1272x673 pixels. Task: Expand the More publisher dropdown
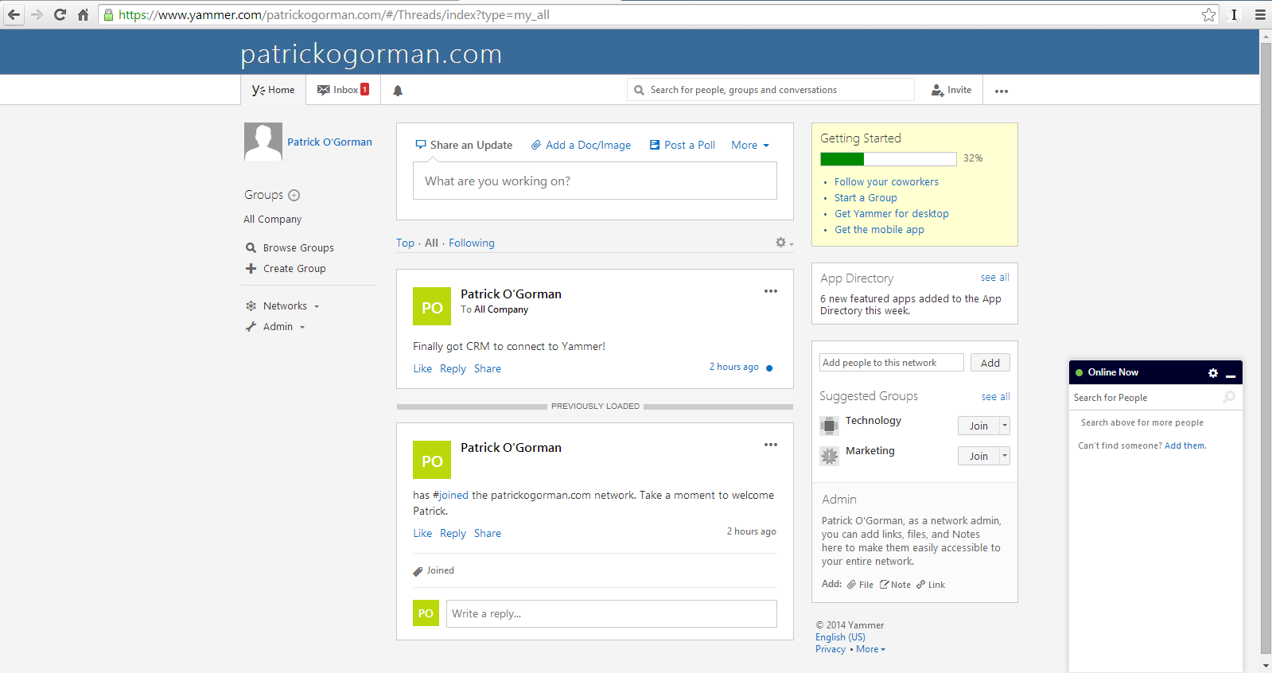750,145
